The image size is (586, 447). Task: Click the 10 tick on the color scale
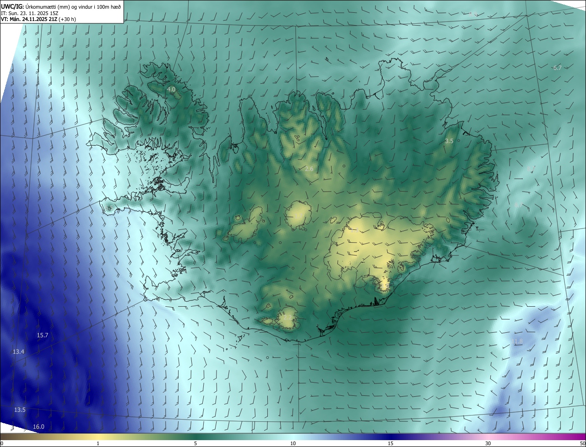pos(293,443)
